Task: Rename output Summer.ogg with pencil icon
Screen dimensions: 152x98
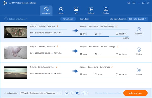Action: point(112,67)
